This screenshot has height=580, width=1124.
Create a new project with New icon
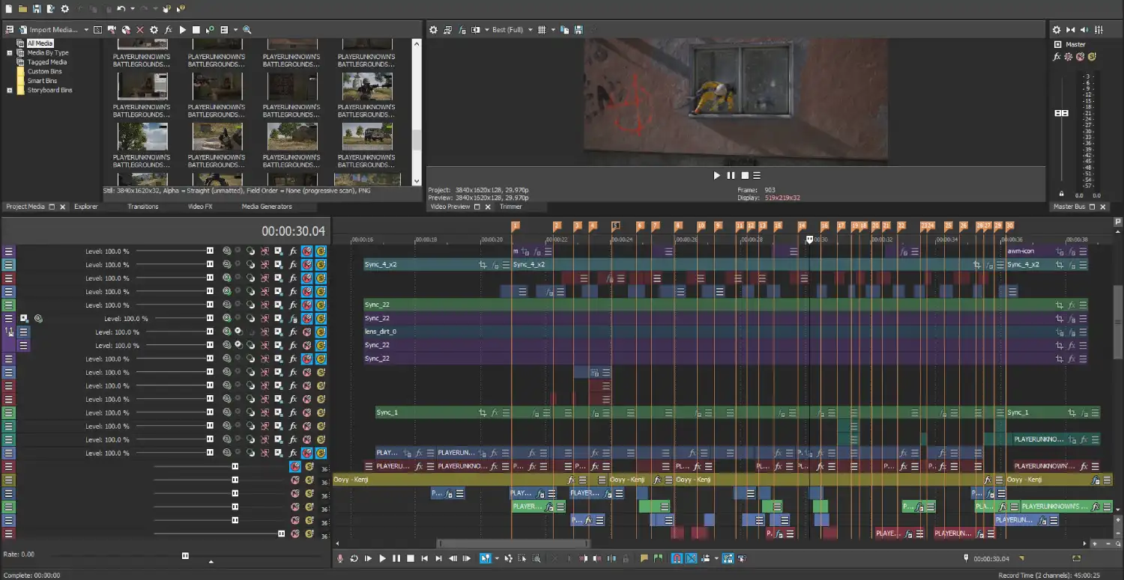pyautogui.click(x=8, y=9)
